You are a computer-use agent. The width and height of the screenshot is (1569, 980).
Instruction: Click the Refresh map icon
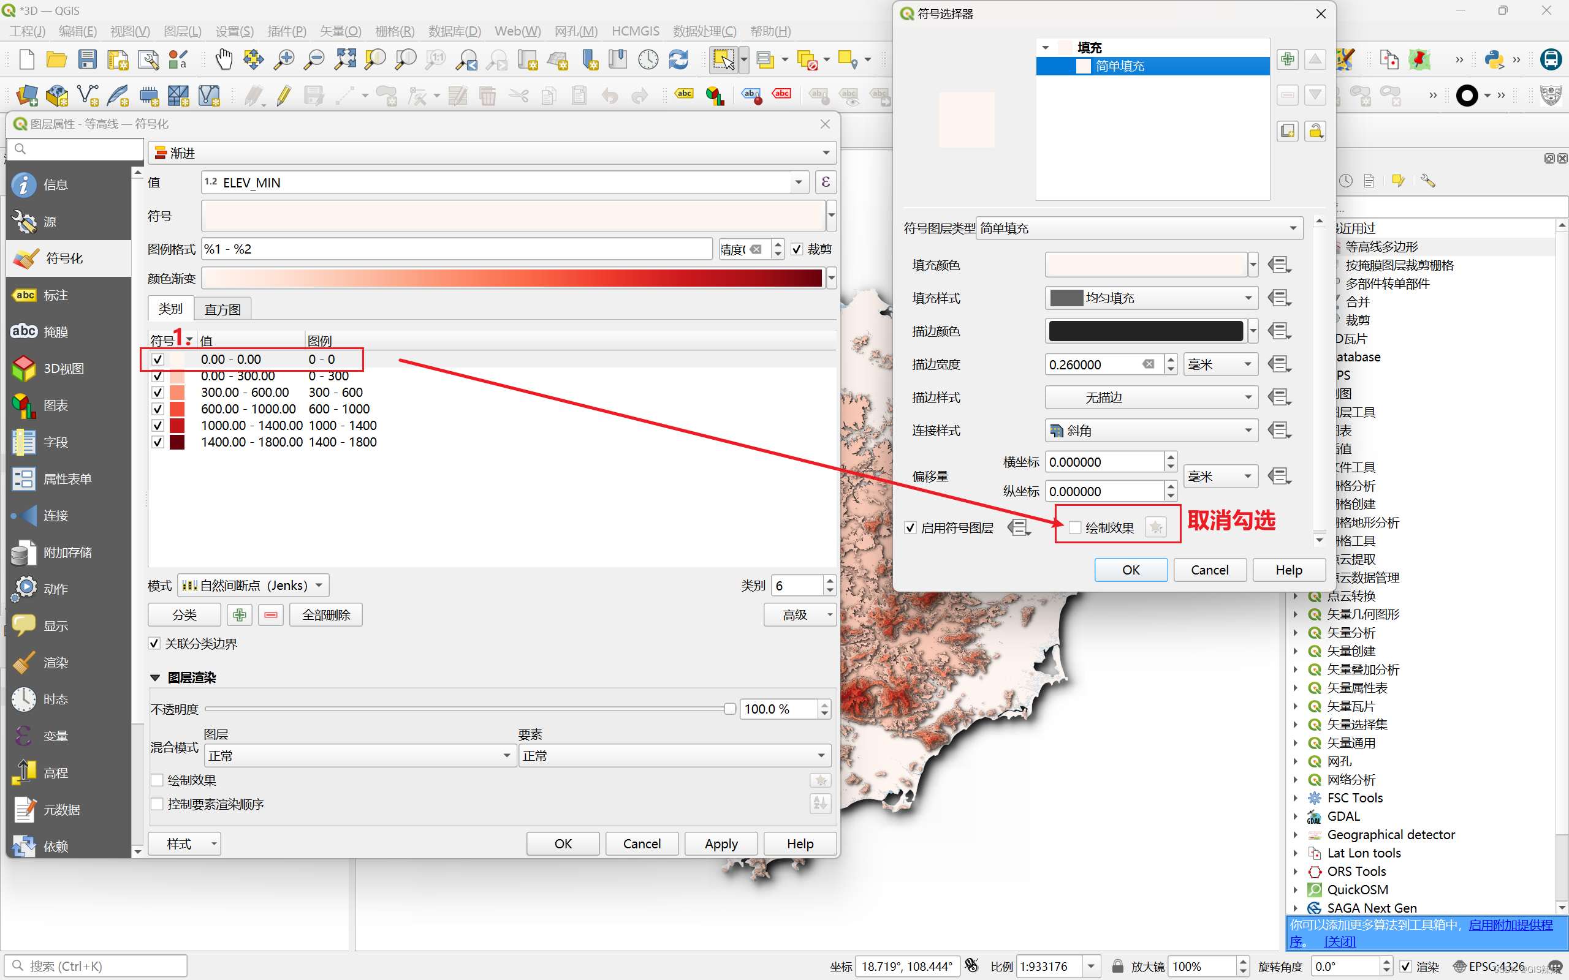click(678, 59)
